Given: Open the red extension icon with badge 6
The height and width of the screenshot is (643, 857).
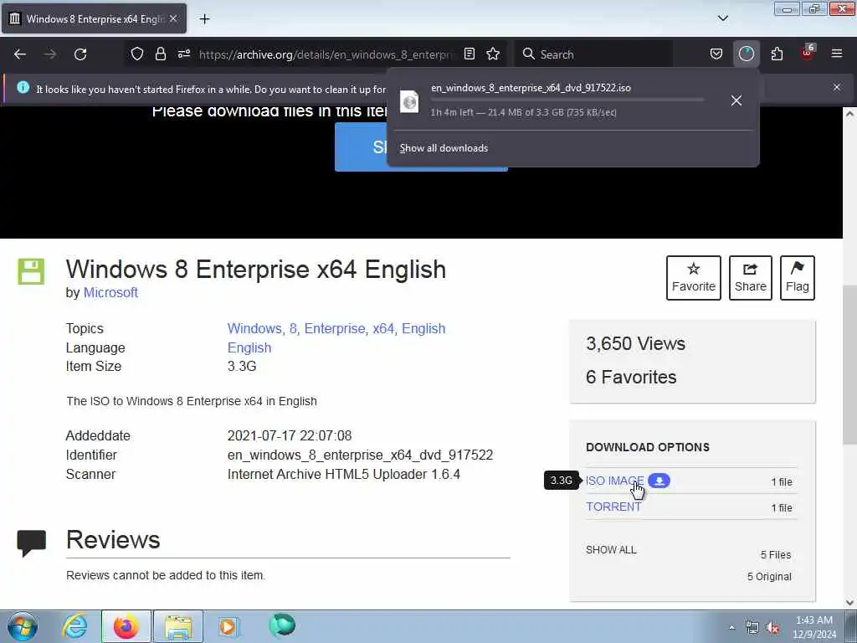Looking at the screenshot, I should pos(808,53).
